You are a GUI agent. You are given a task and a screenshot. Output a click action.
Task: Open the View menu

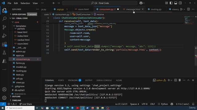click(x=35, y=3)
